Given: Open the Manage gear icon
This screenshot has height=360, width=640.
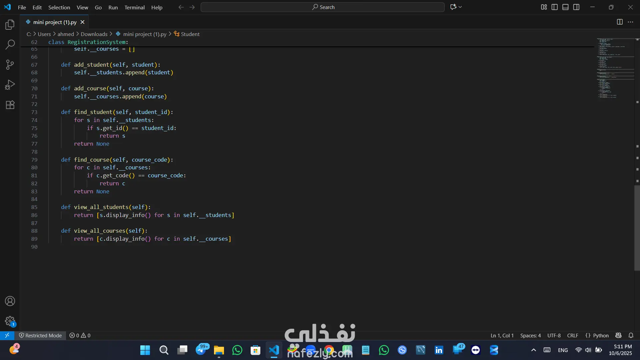Looking at the screenshot, I should tap(10, 321).
